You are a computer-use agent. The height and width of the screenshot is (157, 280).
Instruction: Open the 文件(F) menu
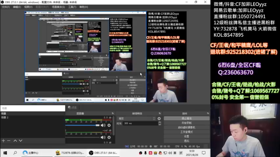[x=6, y=7]
